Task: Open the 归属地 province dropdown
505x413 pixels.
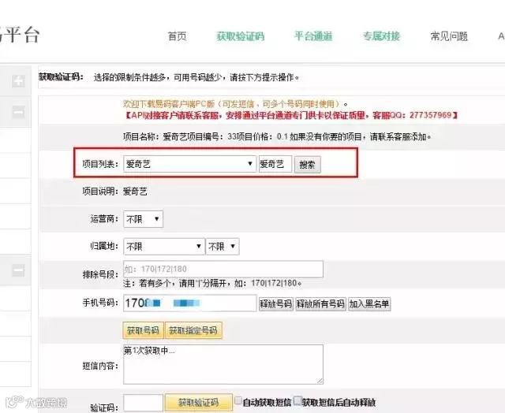Action: click(x=164, y=247)
